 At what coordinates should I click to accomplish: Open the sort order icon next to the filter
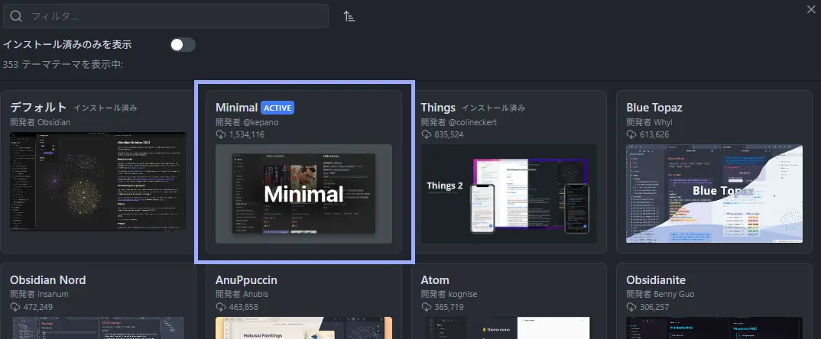click(349, 16)
